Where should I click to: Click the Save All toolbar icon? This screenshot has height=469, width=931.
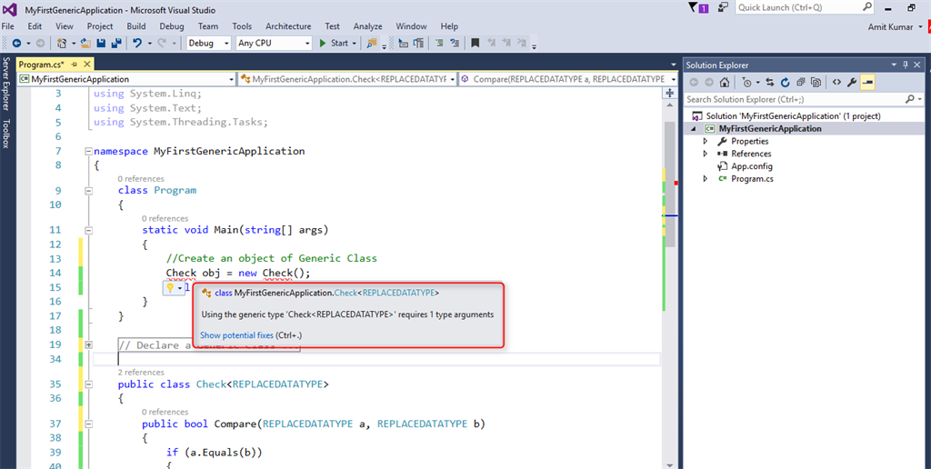(115, 43)
